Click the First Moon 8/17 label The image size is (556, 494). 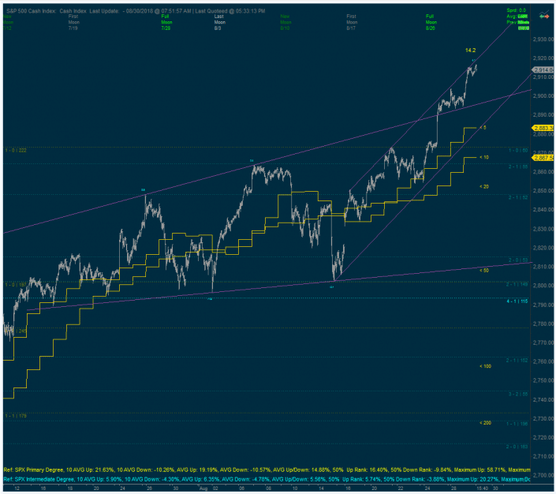352,22
